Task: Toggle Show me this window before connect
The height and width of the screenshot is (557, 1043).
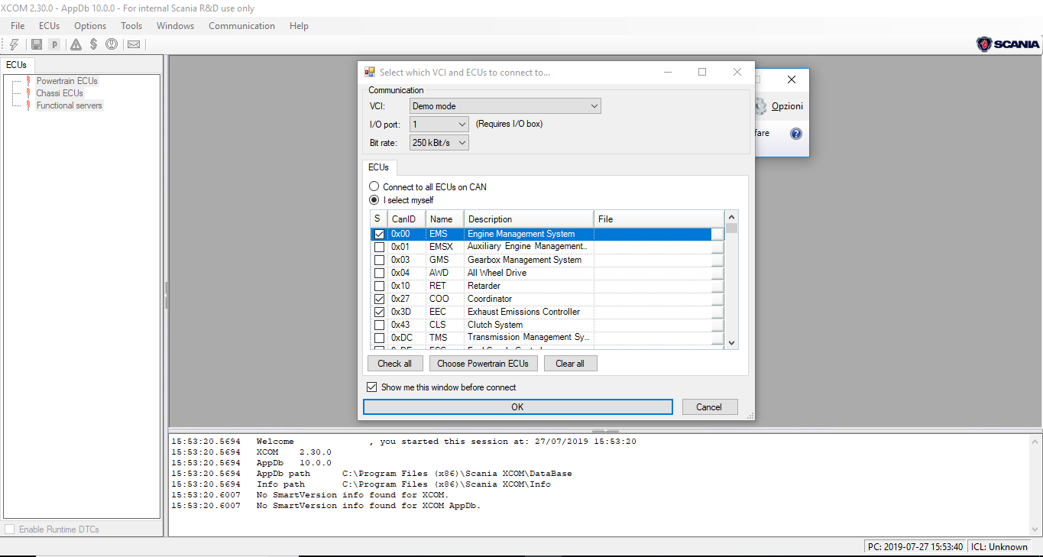Action: [x=372, y=387]
